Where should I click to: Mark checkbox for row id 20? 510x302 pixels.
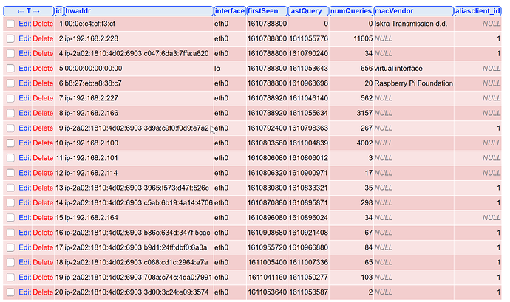click(10, 292)
